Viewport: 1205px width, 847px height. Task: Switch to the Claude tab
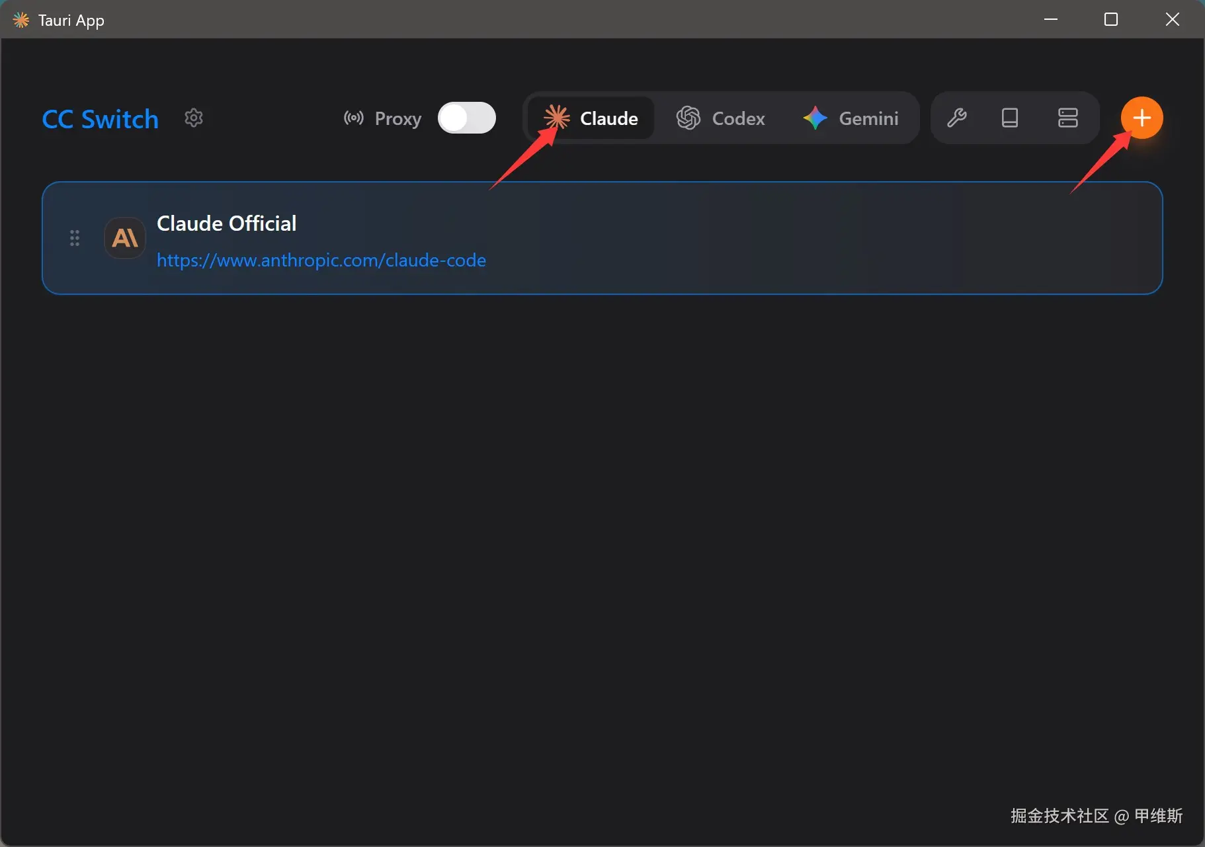click(591, 118)
